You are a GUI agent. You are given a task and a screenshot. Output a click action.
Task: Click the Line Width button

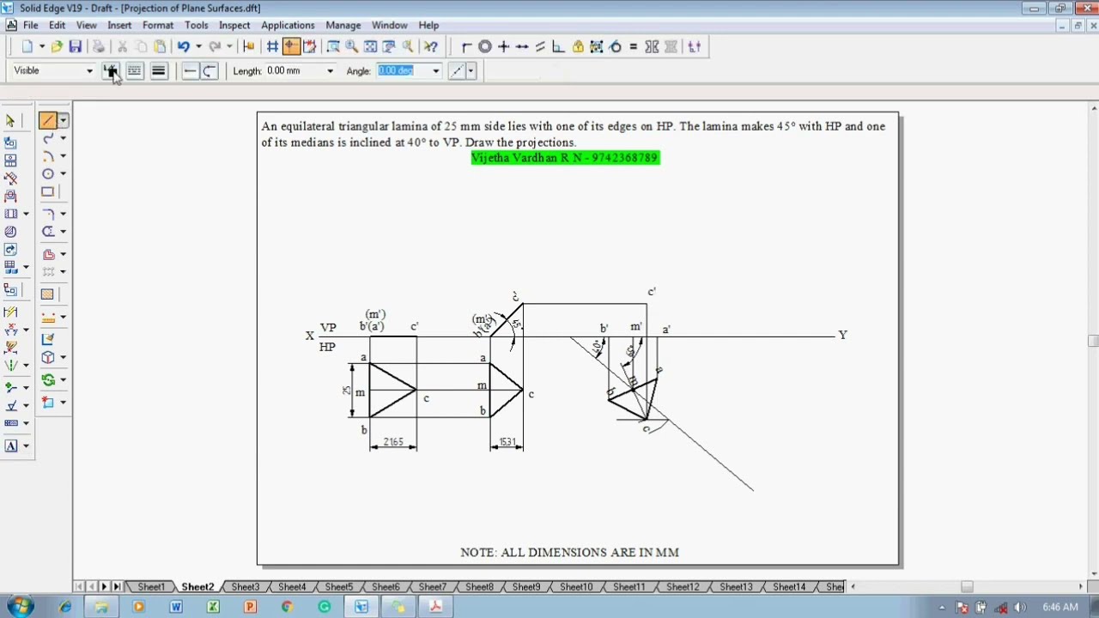click(159, 71)
